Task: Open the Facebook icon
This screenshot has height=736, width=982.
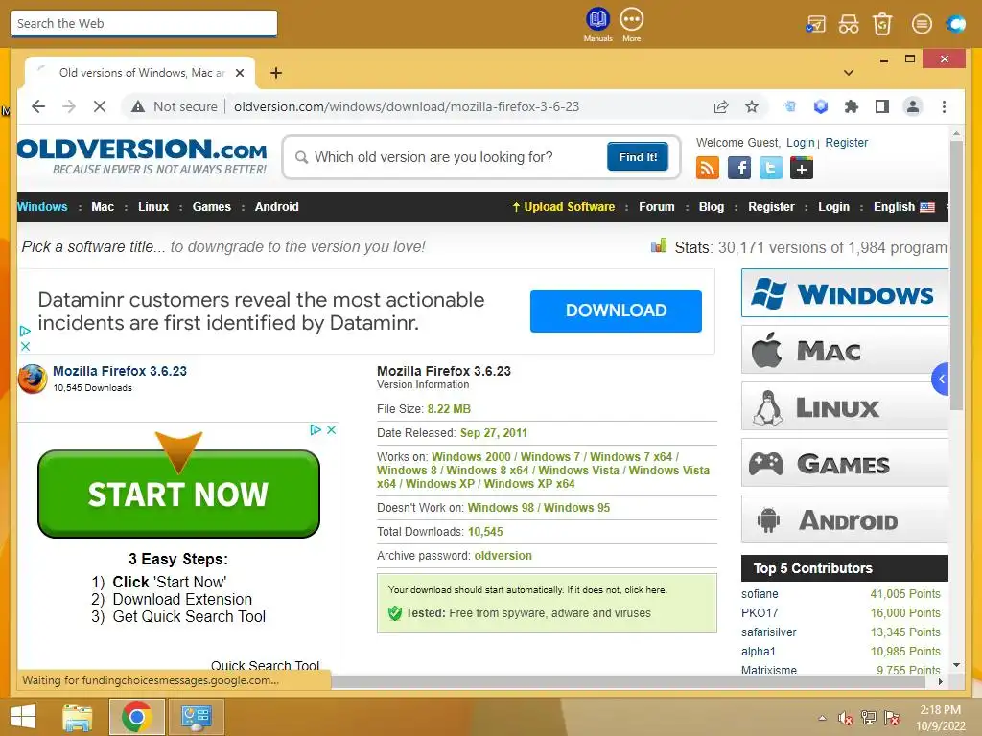Action: (x=739, y=168)
